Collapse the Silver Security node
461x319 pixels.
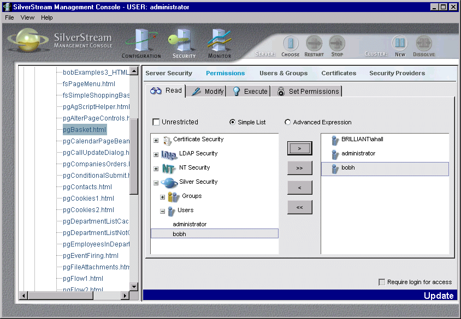156,183
